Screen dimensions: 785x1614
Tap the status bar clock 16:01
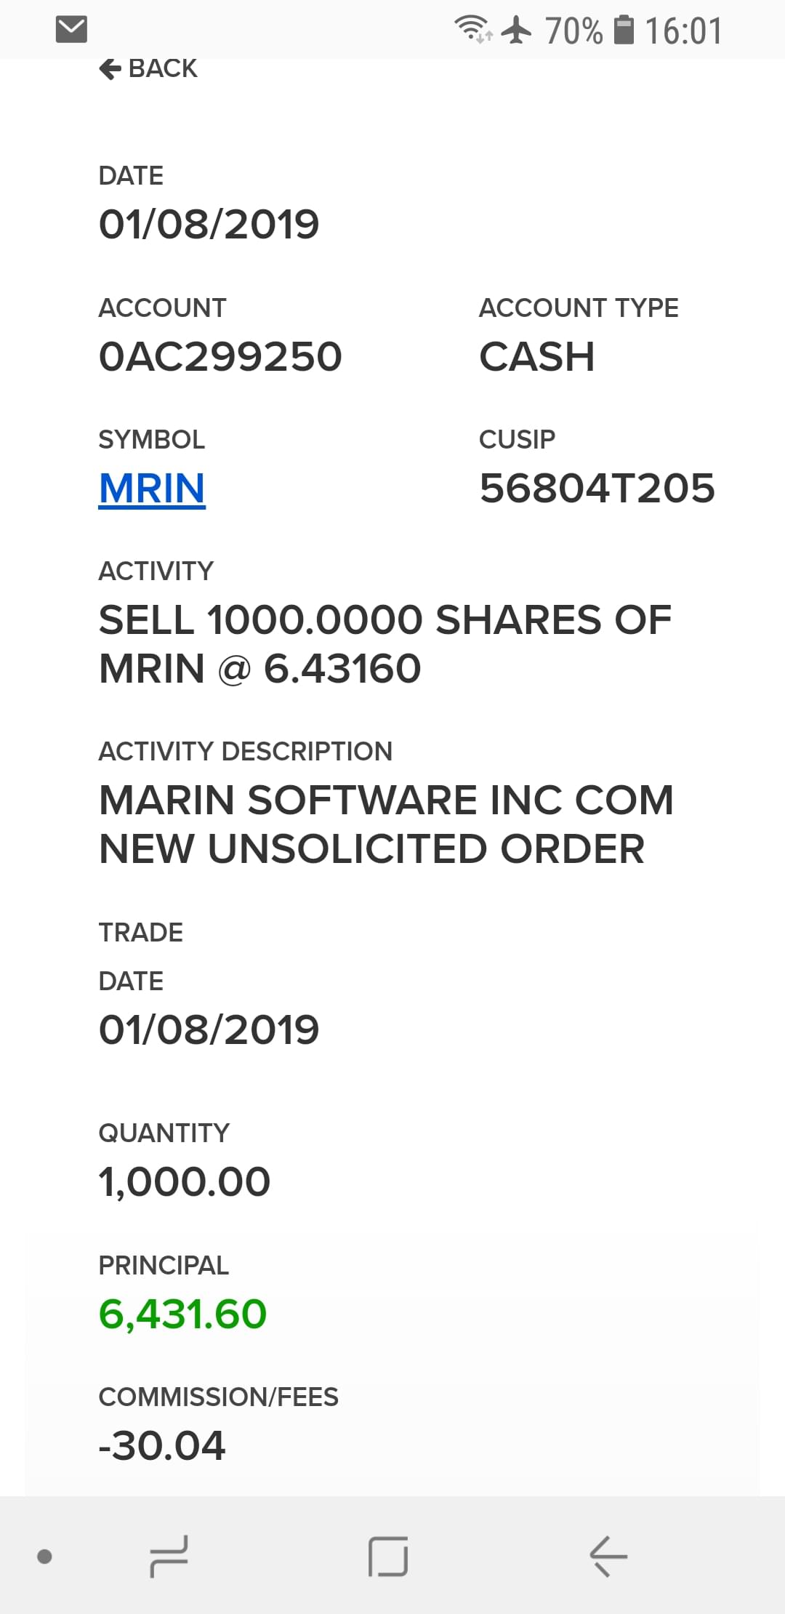[683, 31]
